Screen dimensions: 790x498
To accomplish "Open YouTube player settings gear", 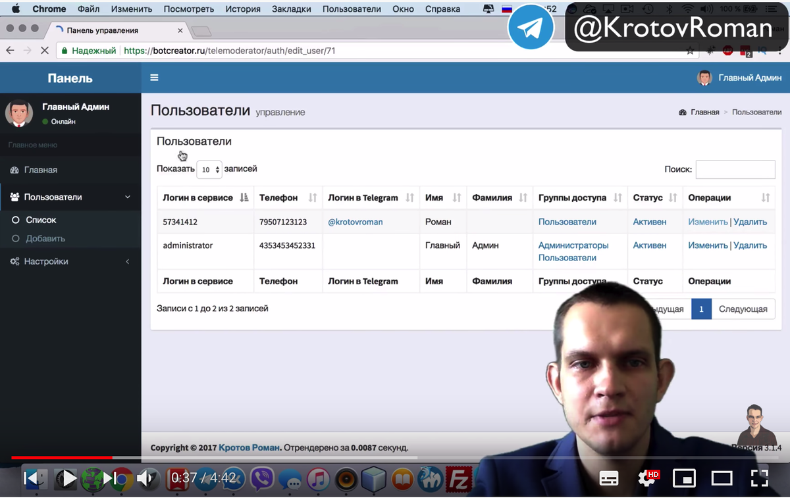I will click(x=648, y=478).
